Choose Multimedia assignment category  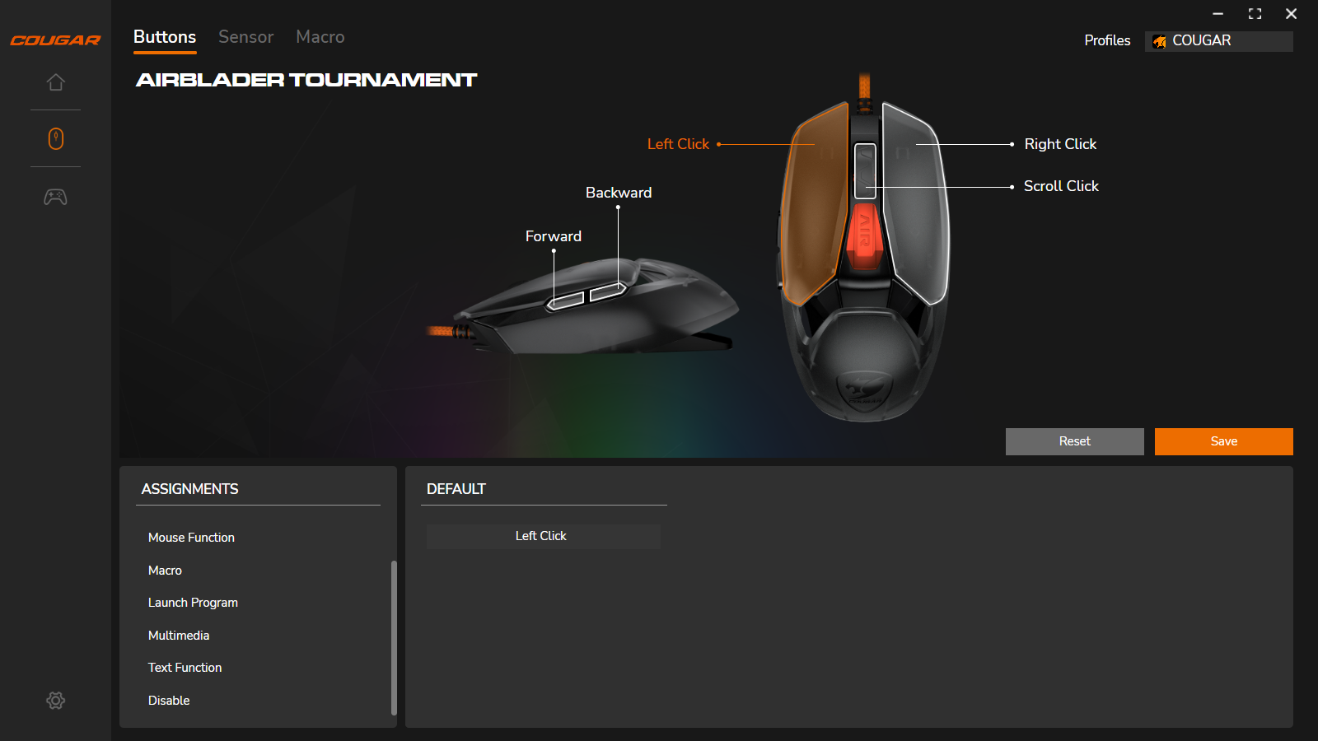point(179,636)
